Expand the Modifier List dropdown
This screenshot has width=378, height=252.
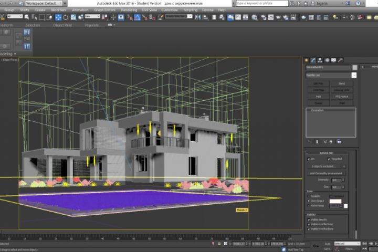(354, 75)
